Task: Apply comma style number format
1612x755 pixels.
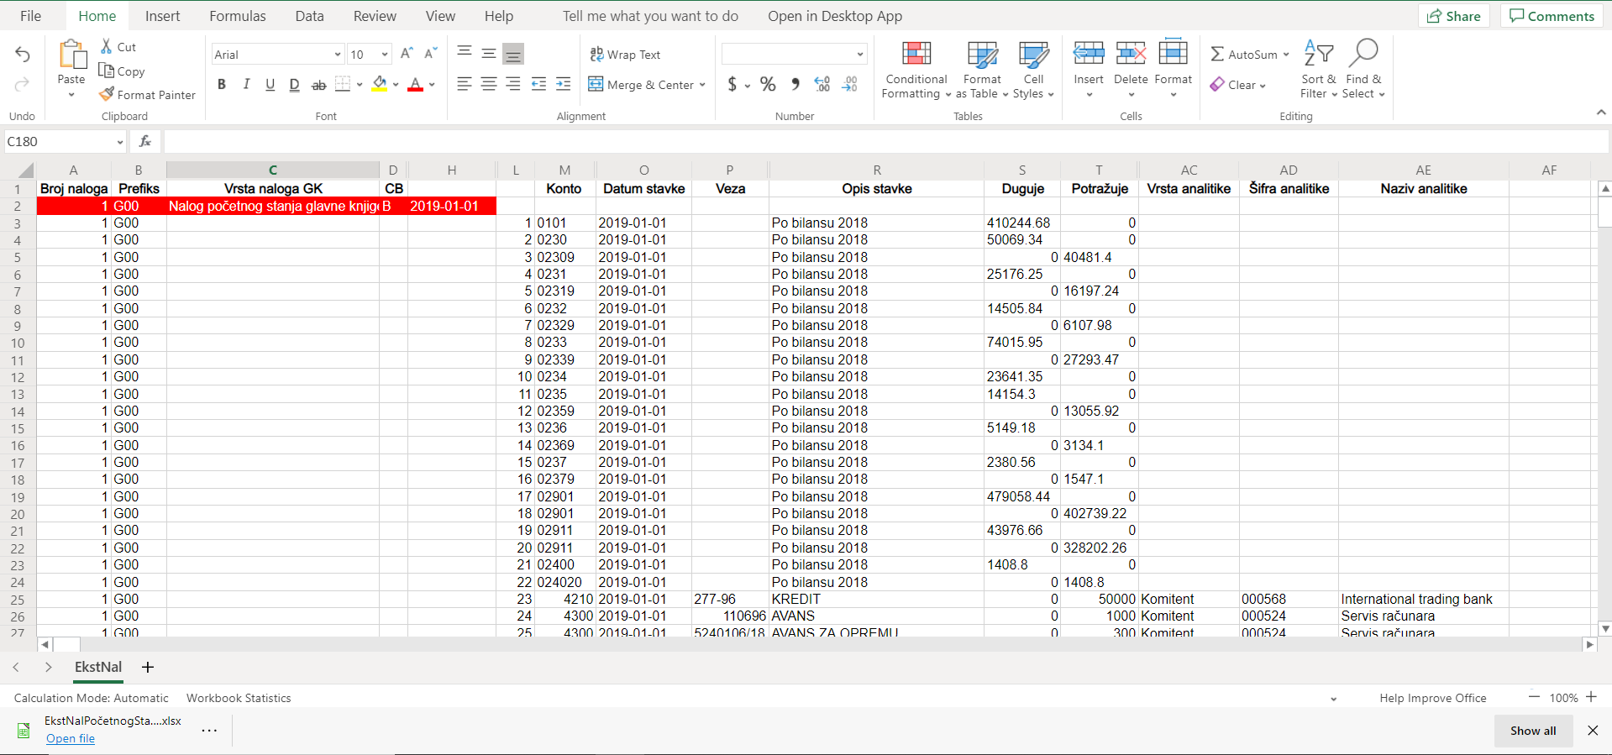Action: pos(795,84)
